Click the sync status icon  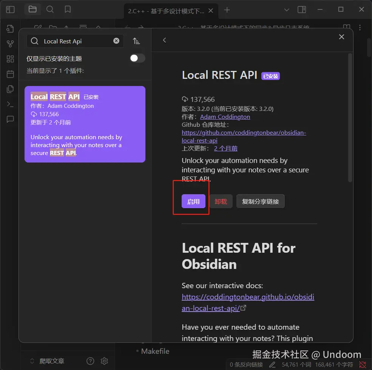click(363, 365)
